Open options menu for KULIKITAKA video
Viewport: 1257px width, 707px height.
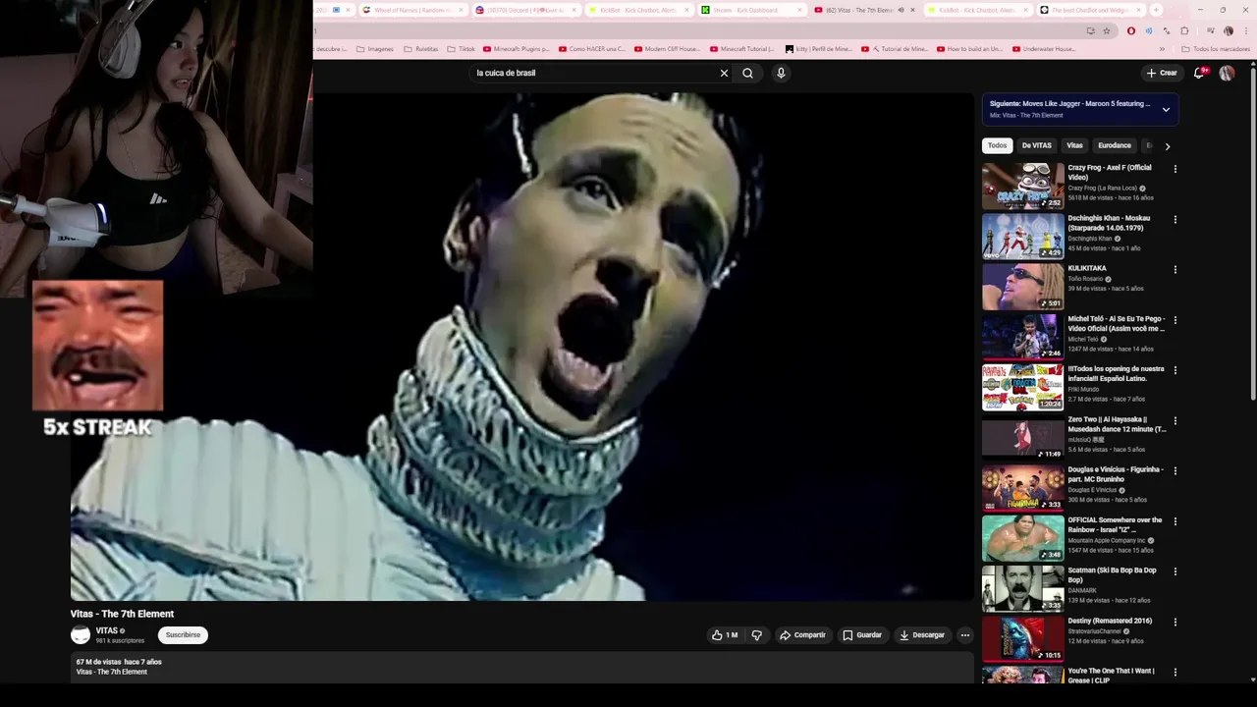click(x=1175, y=269)
